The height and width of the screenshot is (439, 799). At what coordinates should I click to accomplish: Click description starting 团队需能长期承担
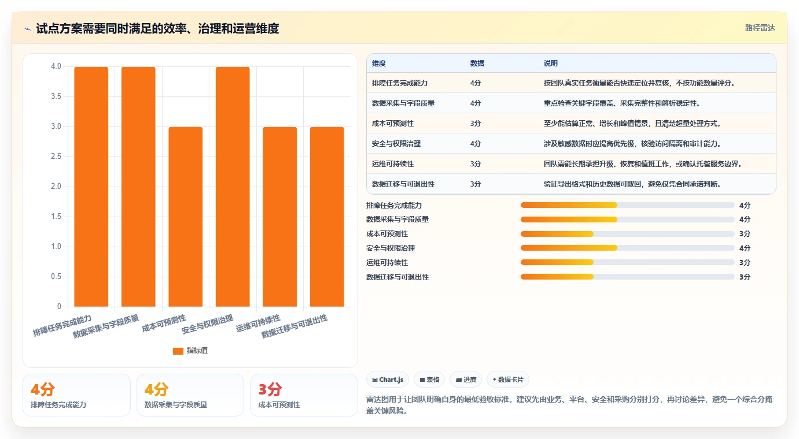click(643, 164)
